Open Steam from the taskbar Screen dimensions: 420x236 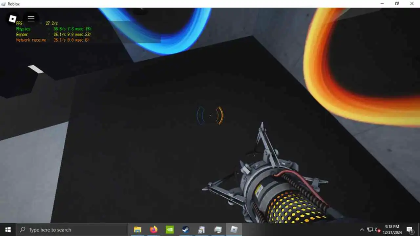(186, 230)
